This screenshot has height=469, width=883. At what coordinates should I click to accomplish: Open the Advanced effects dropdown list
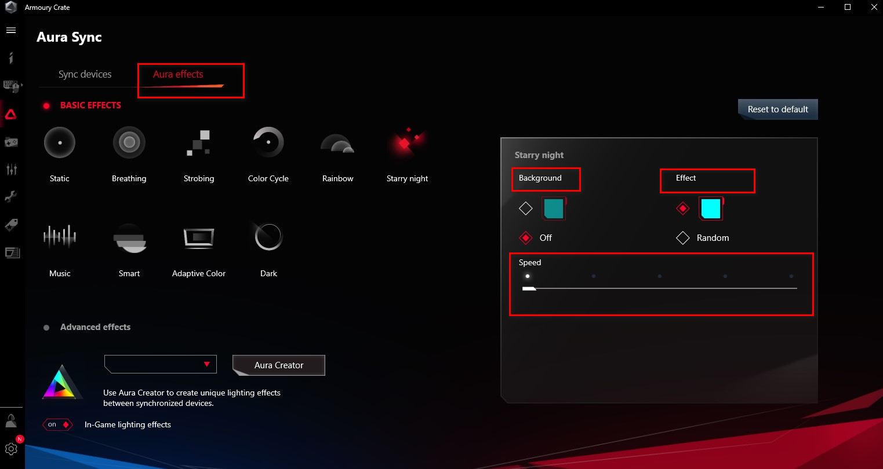160,364
